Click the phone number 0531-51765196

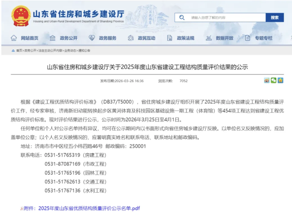pyautogui.click(x=62, y=173)
